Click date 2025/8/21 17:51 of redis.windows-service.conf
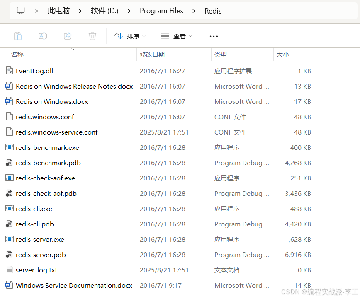The width and height of the screenshot is (360, 298). tap(164, 132)
